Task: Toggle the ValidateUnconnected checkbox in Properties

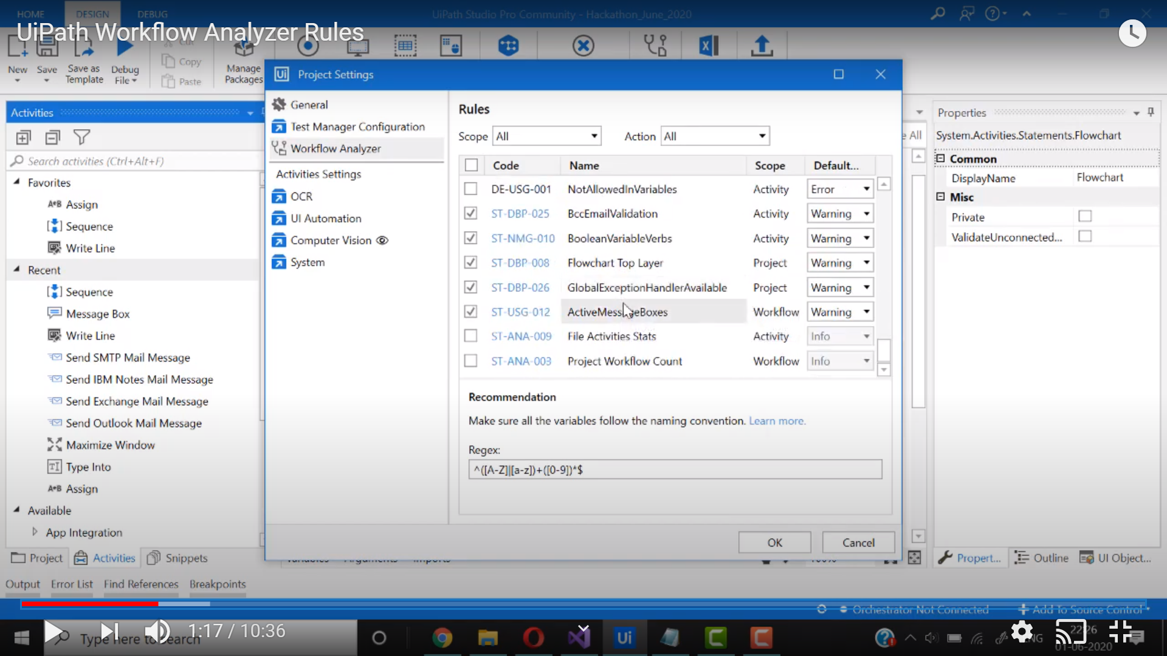Action: coord(1085,236)
